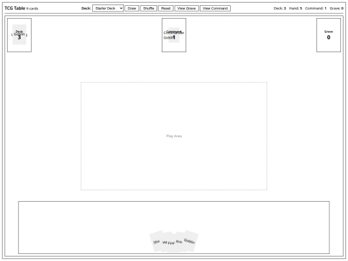Click the 'Command: 1' counter text
Image resolution: width=348 pixels, height=261 pixels.
tap(316, 8)
